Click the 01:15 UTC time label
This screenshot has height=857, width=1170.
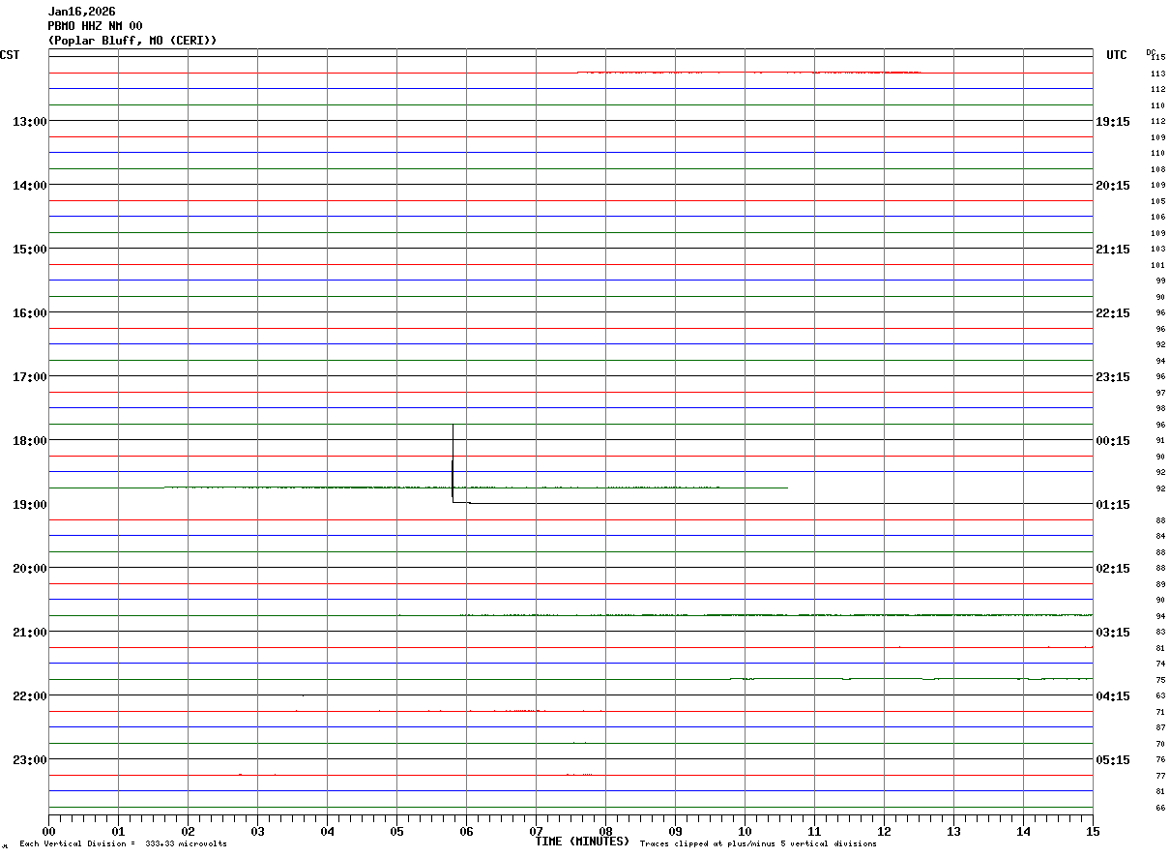coord(1113,504)
